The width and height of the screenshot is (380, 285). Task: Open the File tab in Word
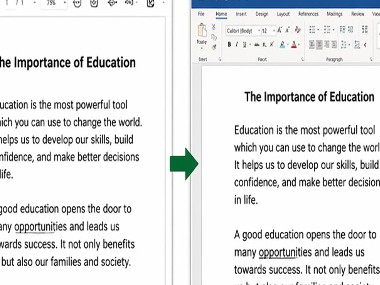pyautogui.click(x=201, y=14)
